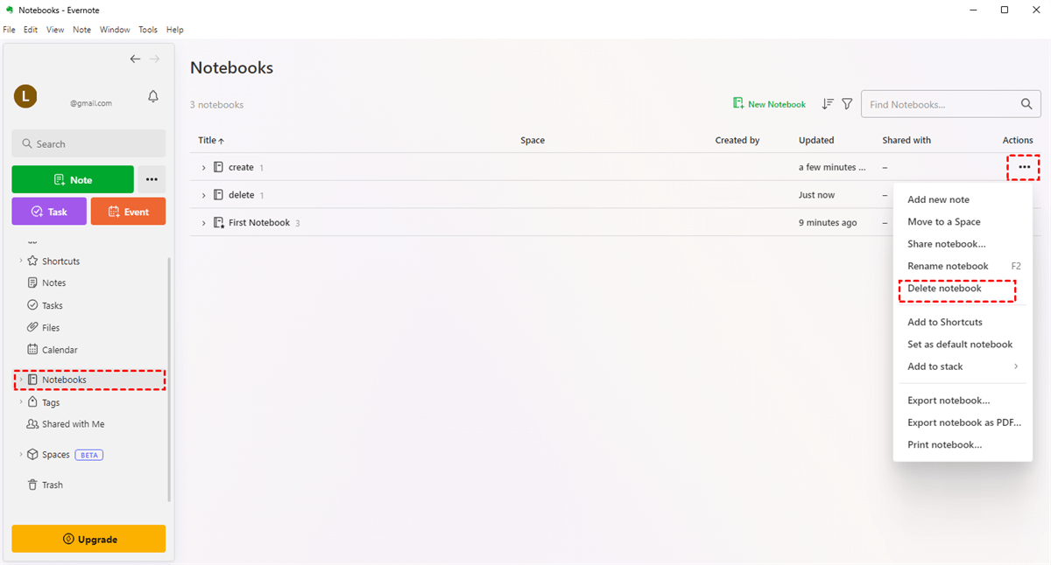Open the notebook filter icon

point(847,104)
